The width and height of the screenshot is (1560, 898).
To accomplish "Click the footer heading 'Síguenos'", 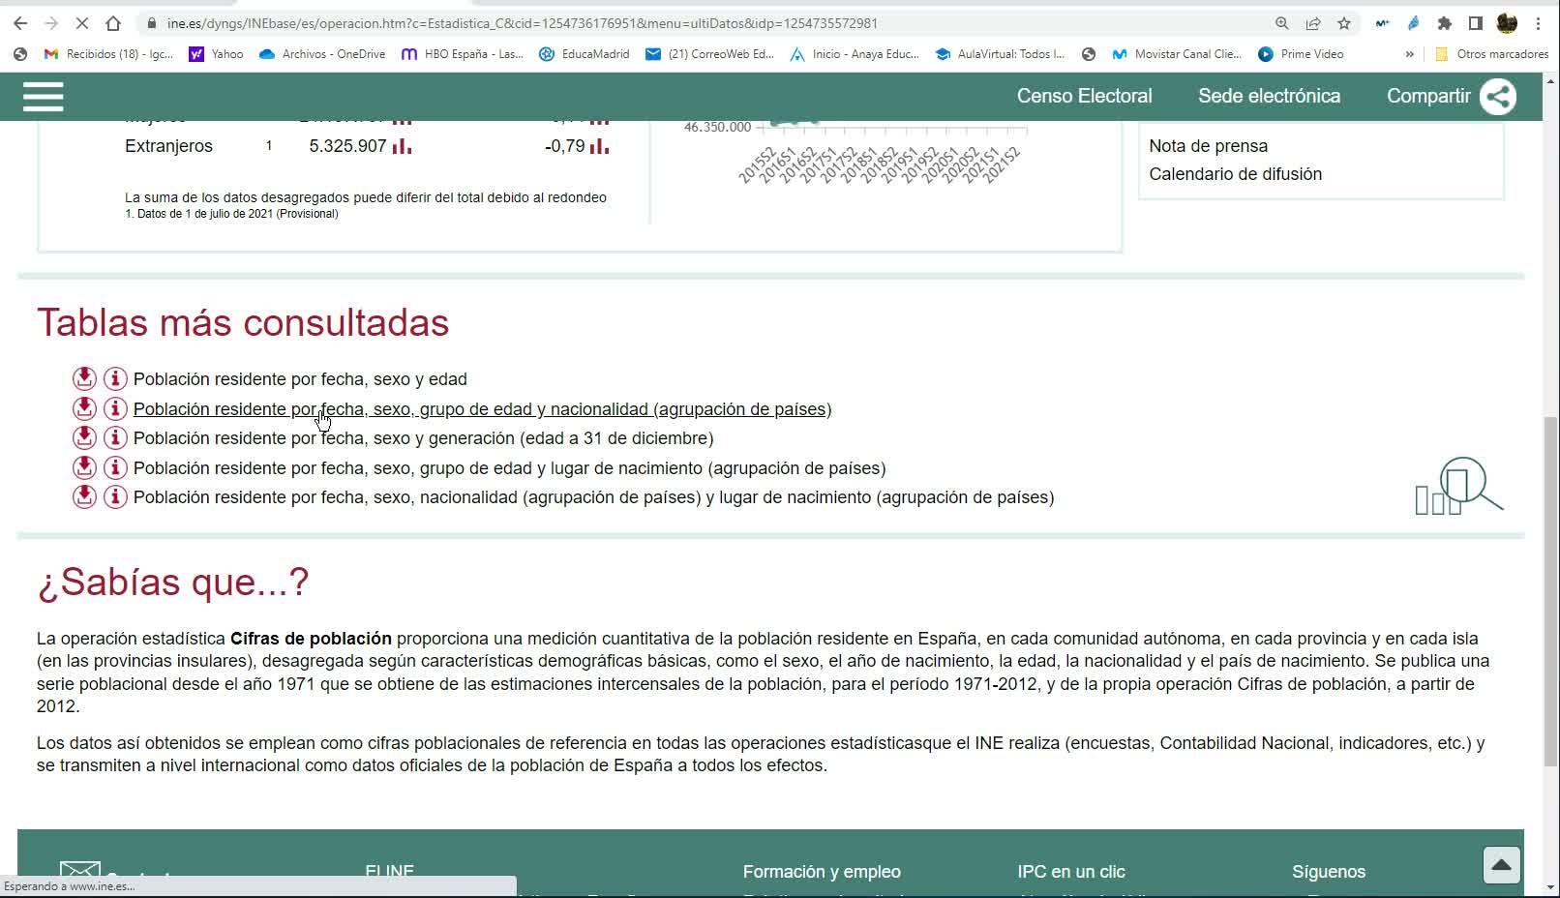I will click(x=1329, y=872).
